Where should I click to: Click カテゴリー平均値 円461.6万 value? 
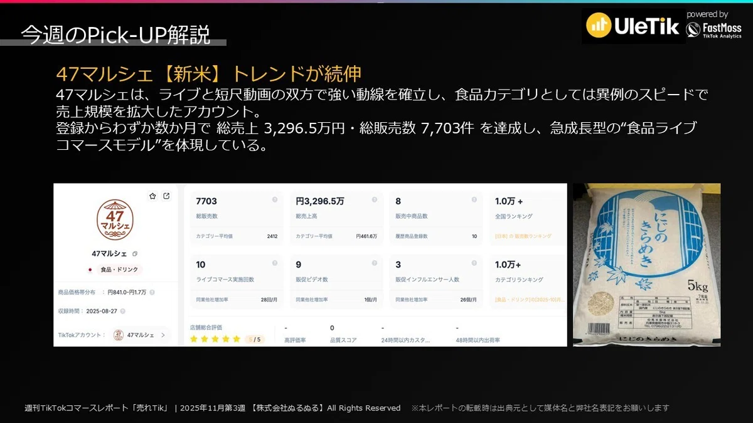[x=366, y=236]
